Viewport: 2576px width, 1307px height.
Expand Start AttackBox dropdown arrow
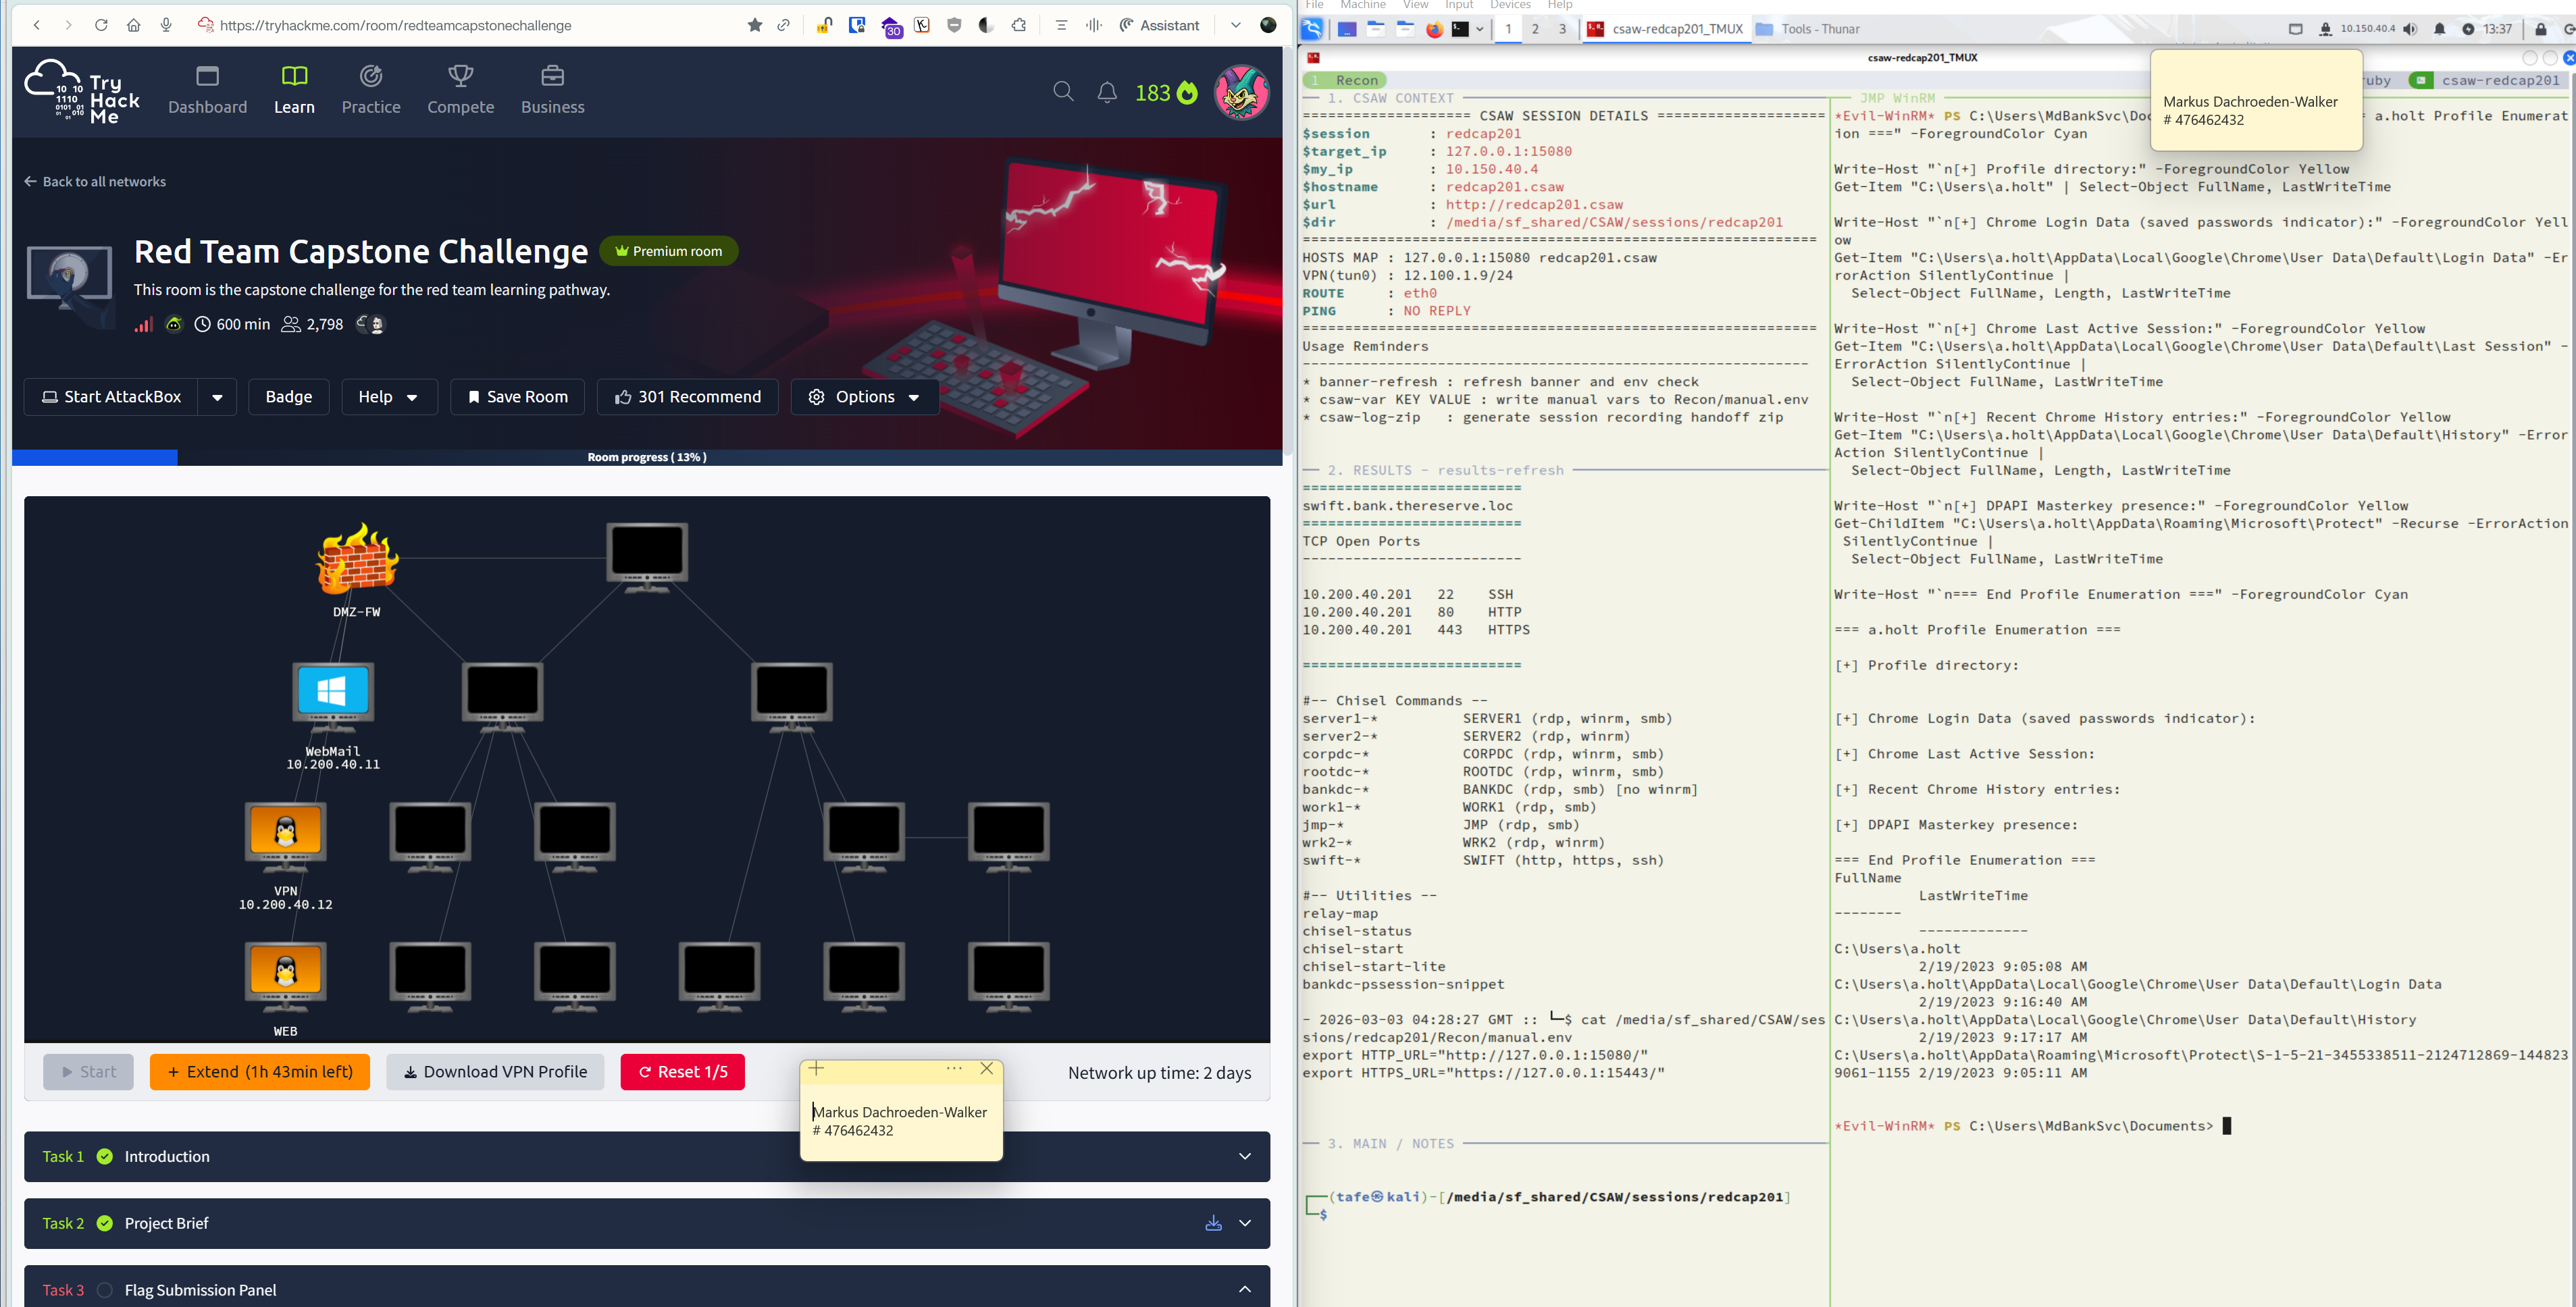click(x=217, y=397)
